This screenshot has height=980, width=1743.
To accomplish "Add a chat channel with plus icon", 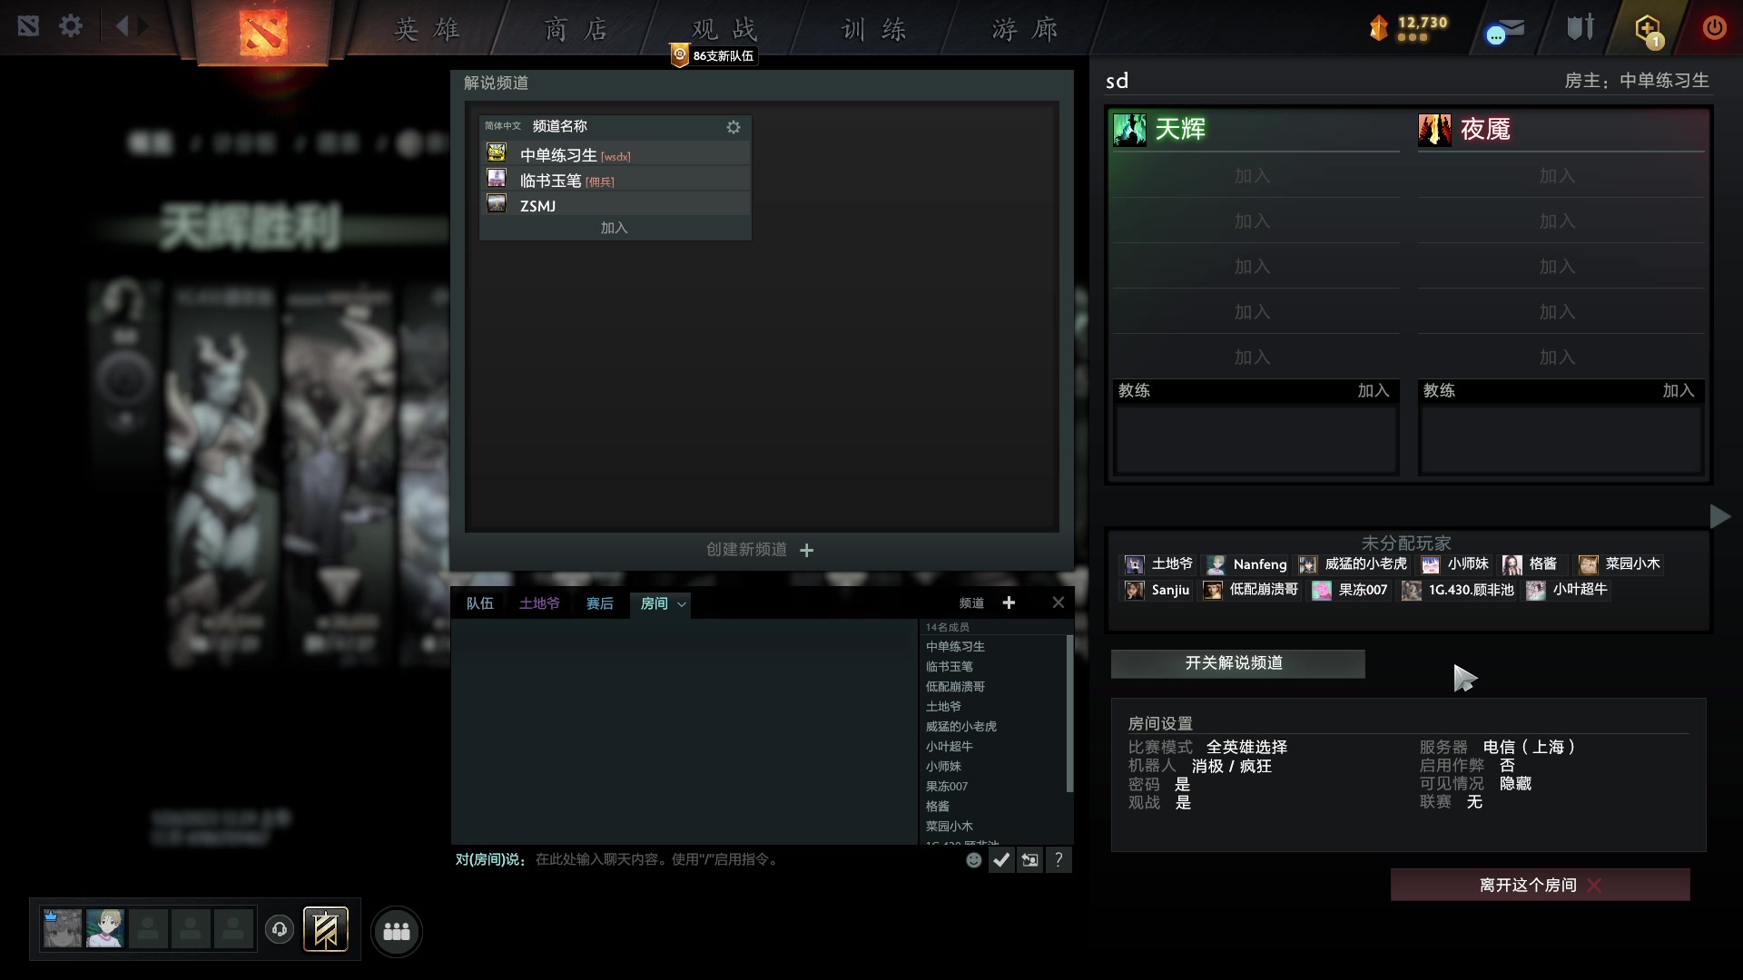I will coord(1009,603).
